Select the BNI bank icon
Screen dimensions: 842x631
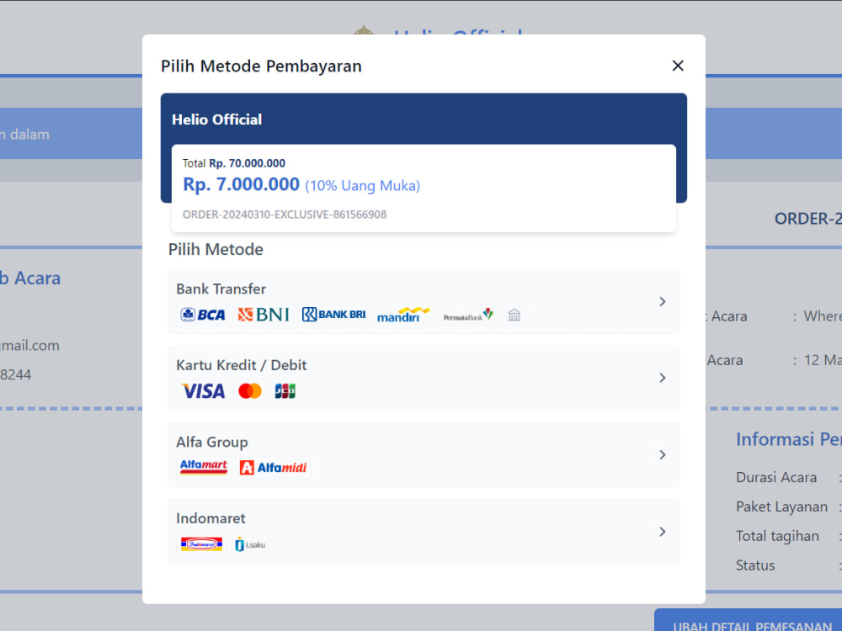(x=263, y=314)
